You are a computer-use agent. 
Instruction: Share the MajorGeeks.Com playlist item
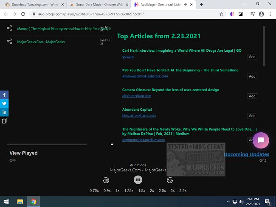point(9,41)
